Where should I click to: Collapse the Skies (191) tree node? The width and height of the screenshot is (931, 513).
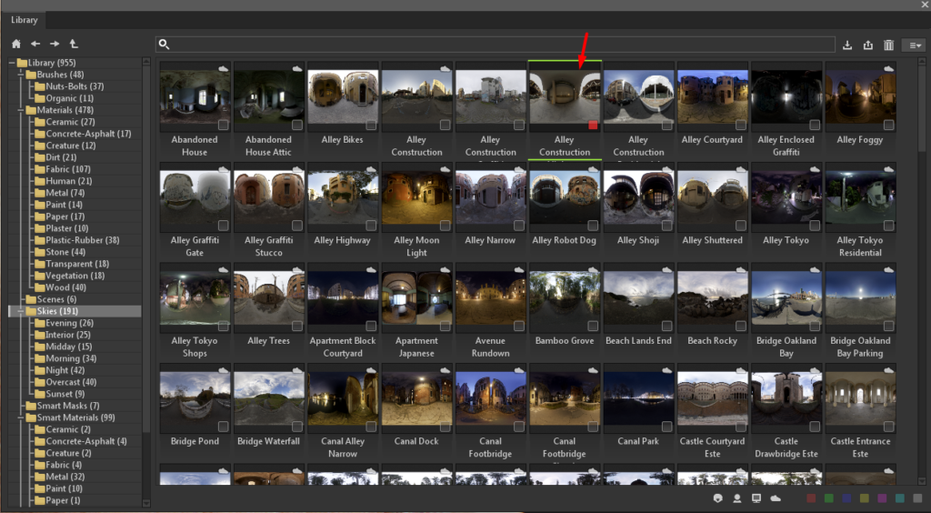click(x=21, y=311)
